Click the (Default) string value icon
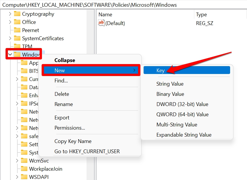Viewport: 247px width, 180px height. pos(101,23)
